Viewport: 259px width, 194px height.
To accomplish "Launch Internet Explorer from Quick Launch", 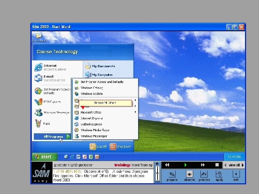I will click(x=72, y=157).
